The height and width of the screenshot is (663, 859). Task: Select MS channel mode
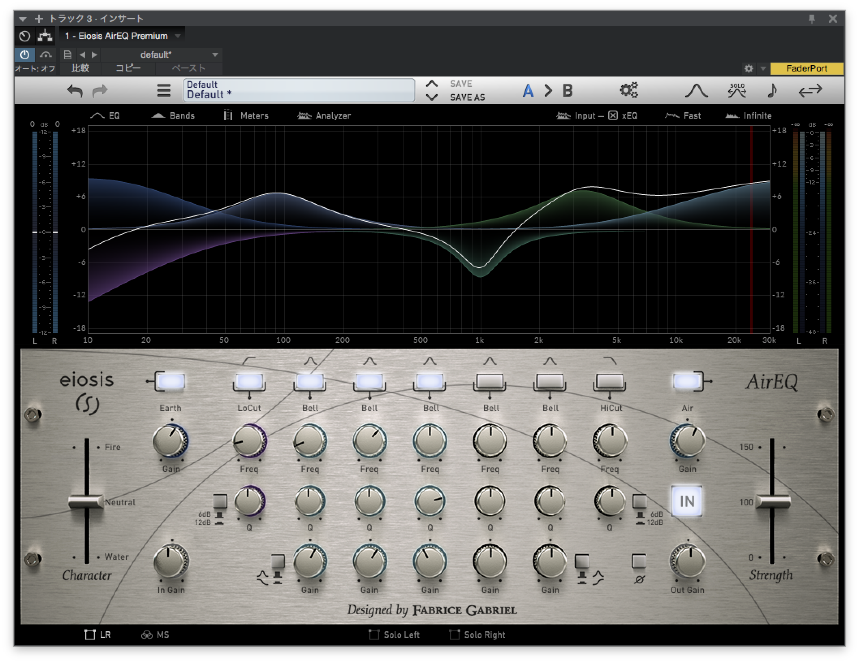click(x=155, y=635)
